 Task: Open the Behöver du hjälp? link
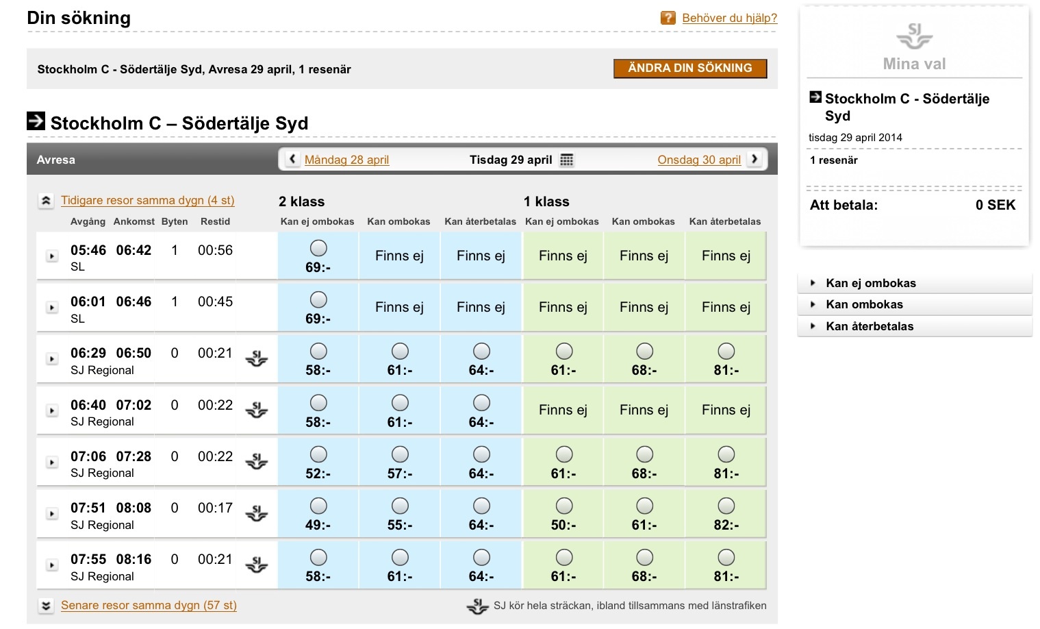click(729, 18)
